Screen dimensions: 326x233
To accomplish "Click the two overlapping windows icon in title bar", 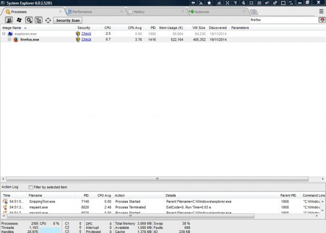I will pos(275,3).
